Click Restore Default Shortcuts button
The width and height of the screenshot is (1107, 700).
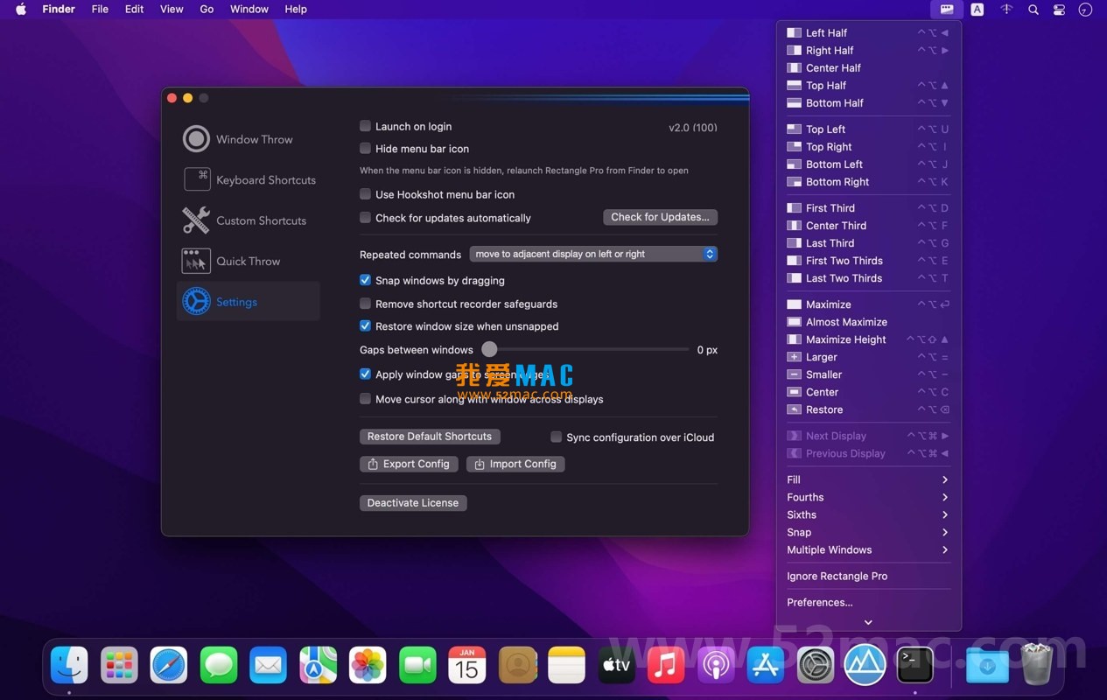(430, 437)
